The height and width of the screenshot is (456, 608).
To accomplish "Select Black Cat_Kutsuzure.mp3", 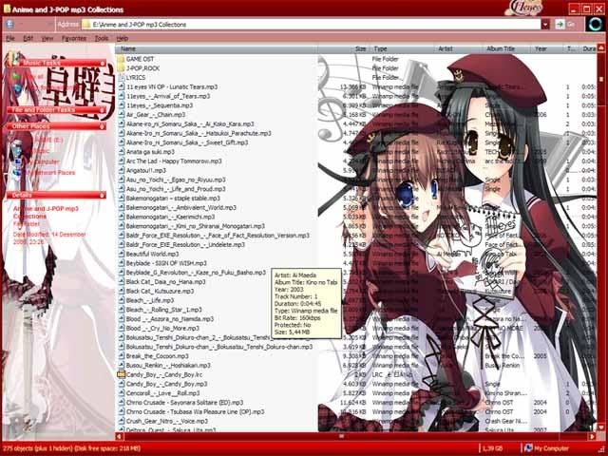I will 161,292.
